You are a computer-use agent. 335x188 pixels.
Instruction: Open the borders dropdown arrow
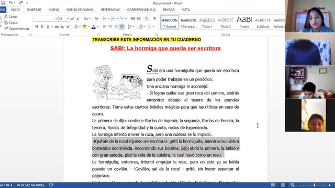pos(153,27)
